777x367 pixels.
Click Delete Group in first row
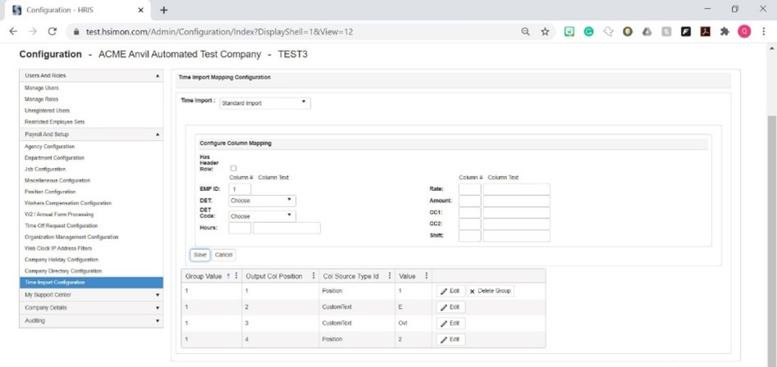(x=490, y=291)
